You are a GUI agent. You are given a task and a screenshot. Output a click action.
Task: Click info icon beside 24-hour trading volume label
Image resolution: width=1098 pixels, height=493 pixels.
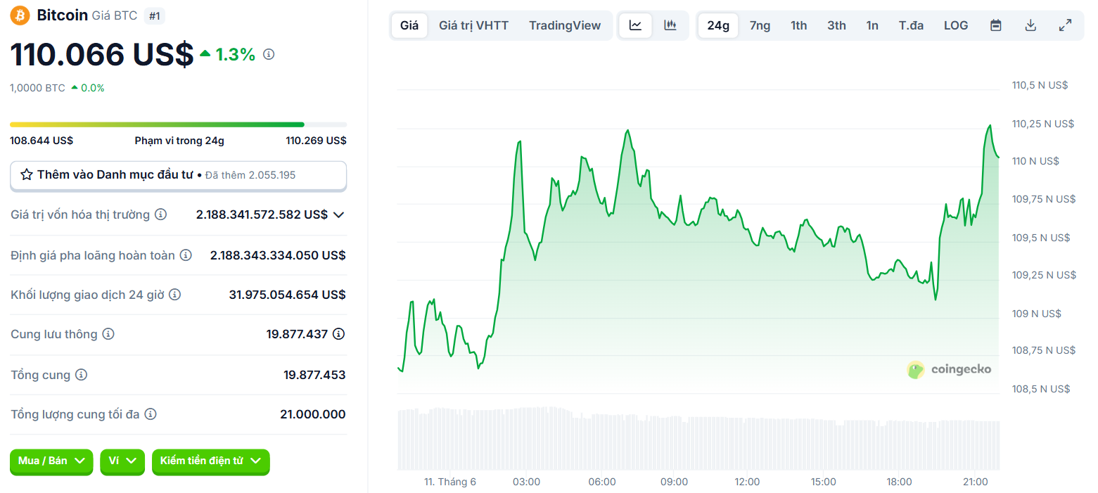[175, 295]
